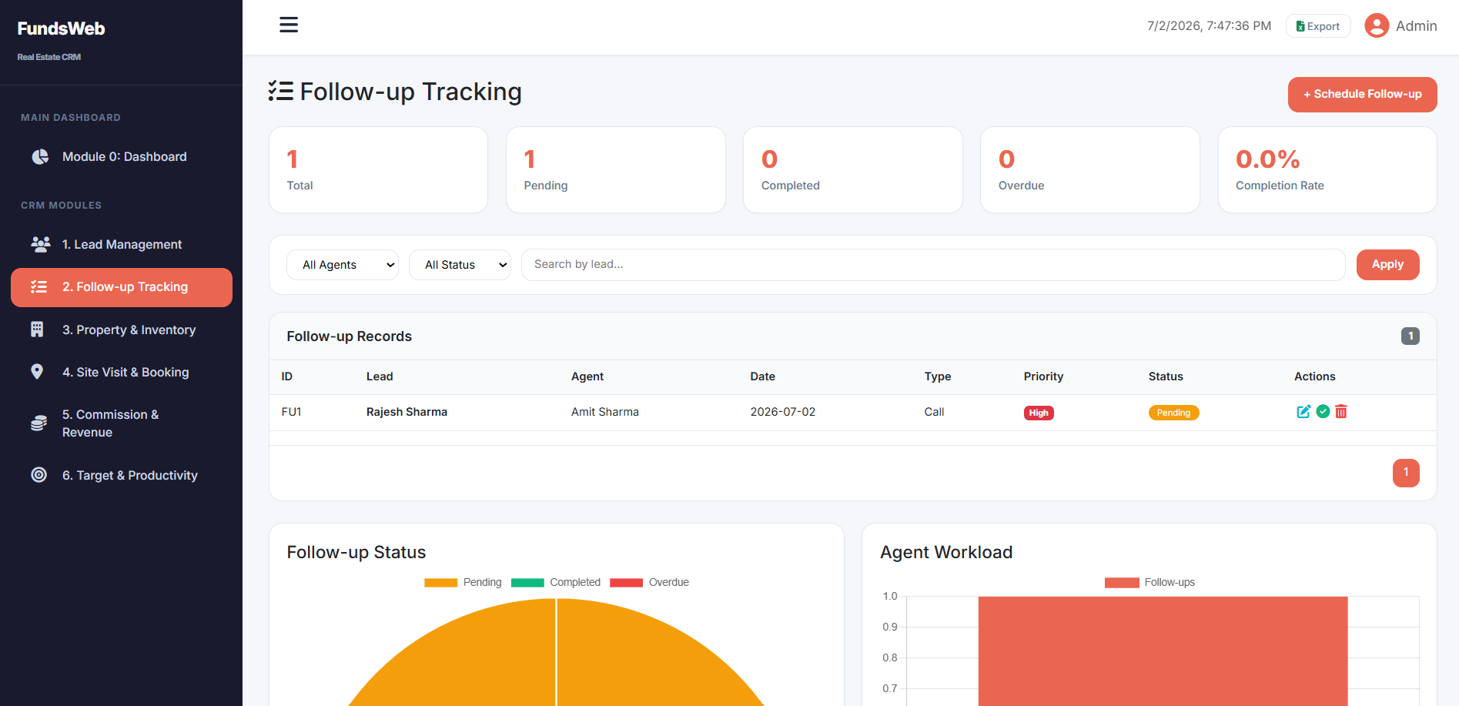This screenshot has height=706, width=1459.
Task: Focus the Search by lead field
Action: [x=933, y=265]
